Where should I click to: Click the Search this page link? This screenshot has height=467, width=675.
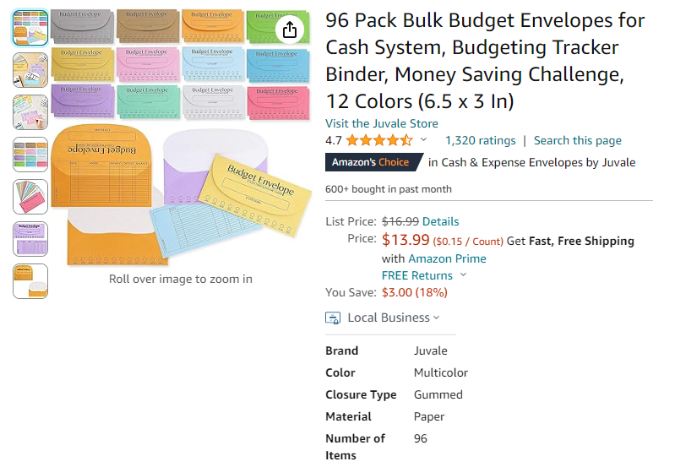pyautogui.click(x=577, y=141)
